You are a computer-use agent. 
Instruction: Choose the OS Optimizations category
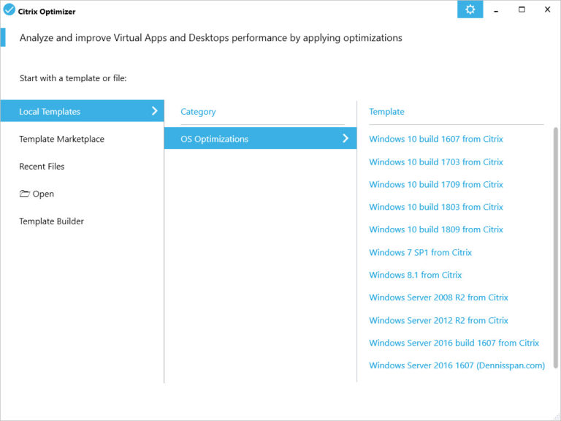pyautogui.click(x=215, y=139)
